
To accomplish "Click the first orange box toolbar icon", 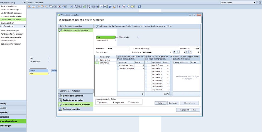I will [x=29, y=6].
